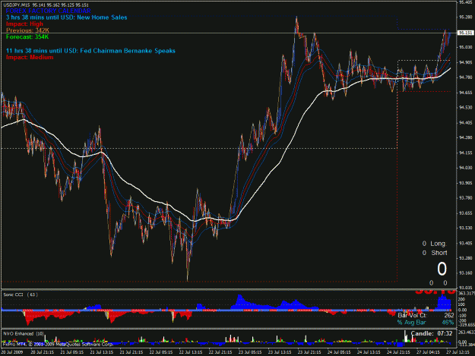This screenshot has width=475, height=356.
Task: Click the 94.405 price axis label
Action: coord(466,122)
